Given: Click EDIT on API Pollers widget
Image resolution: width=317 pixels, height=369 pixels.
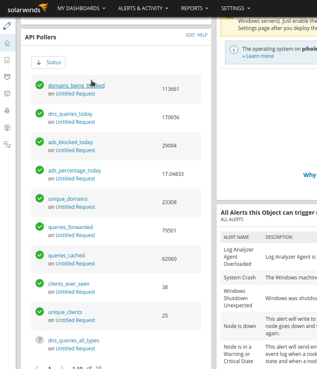Looking at the screenshot, I should point(190,35).
